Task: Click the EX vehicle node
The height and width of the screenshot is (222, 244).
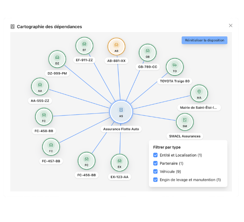Action: (119, 163)
